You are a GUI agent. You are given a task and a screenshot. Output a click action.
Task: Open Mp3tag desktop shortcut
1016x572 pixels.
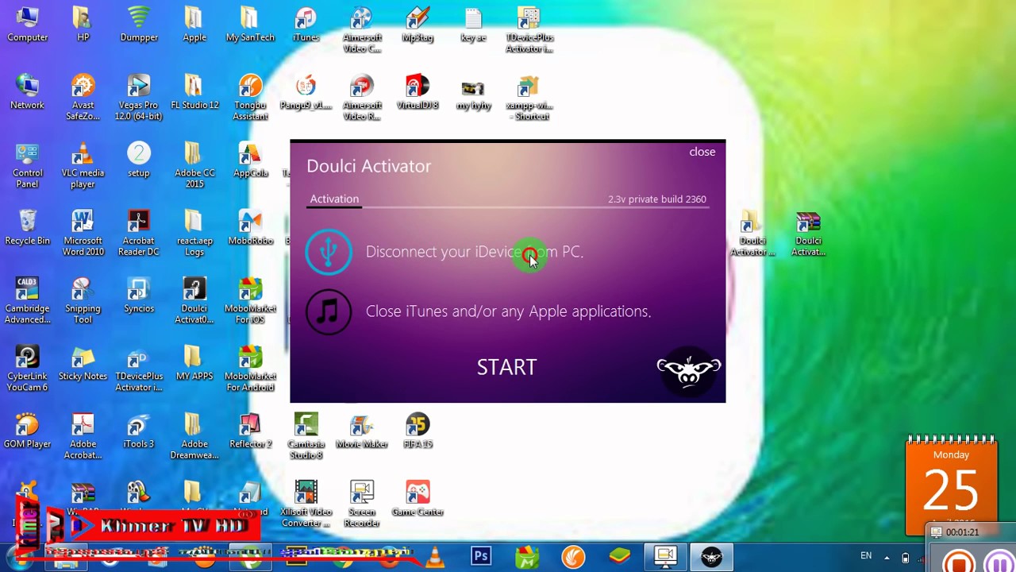418,24
